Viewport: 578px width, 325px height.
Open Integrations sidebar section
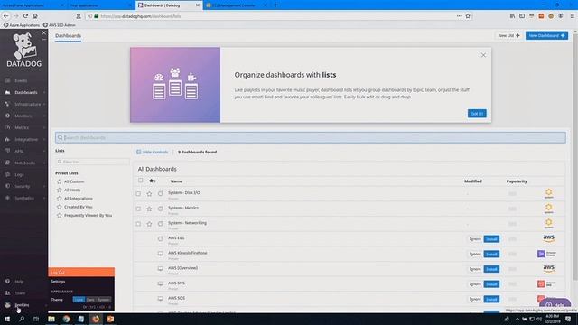(26, 139)
